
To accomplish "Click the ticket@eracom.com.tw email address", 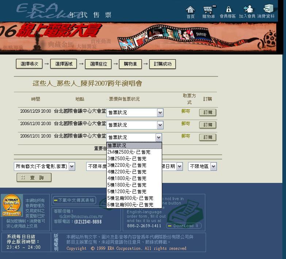I will click(x=81, y=217).
